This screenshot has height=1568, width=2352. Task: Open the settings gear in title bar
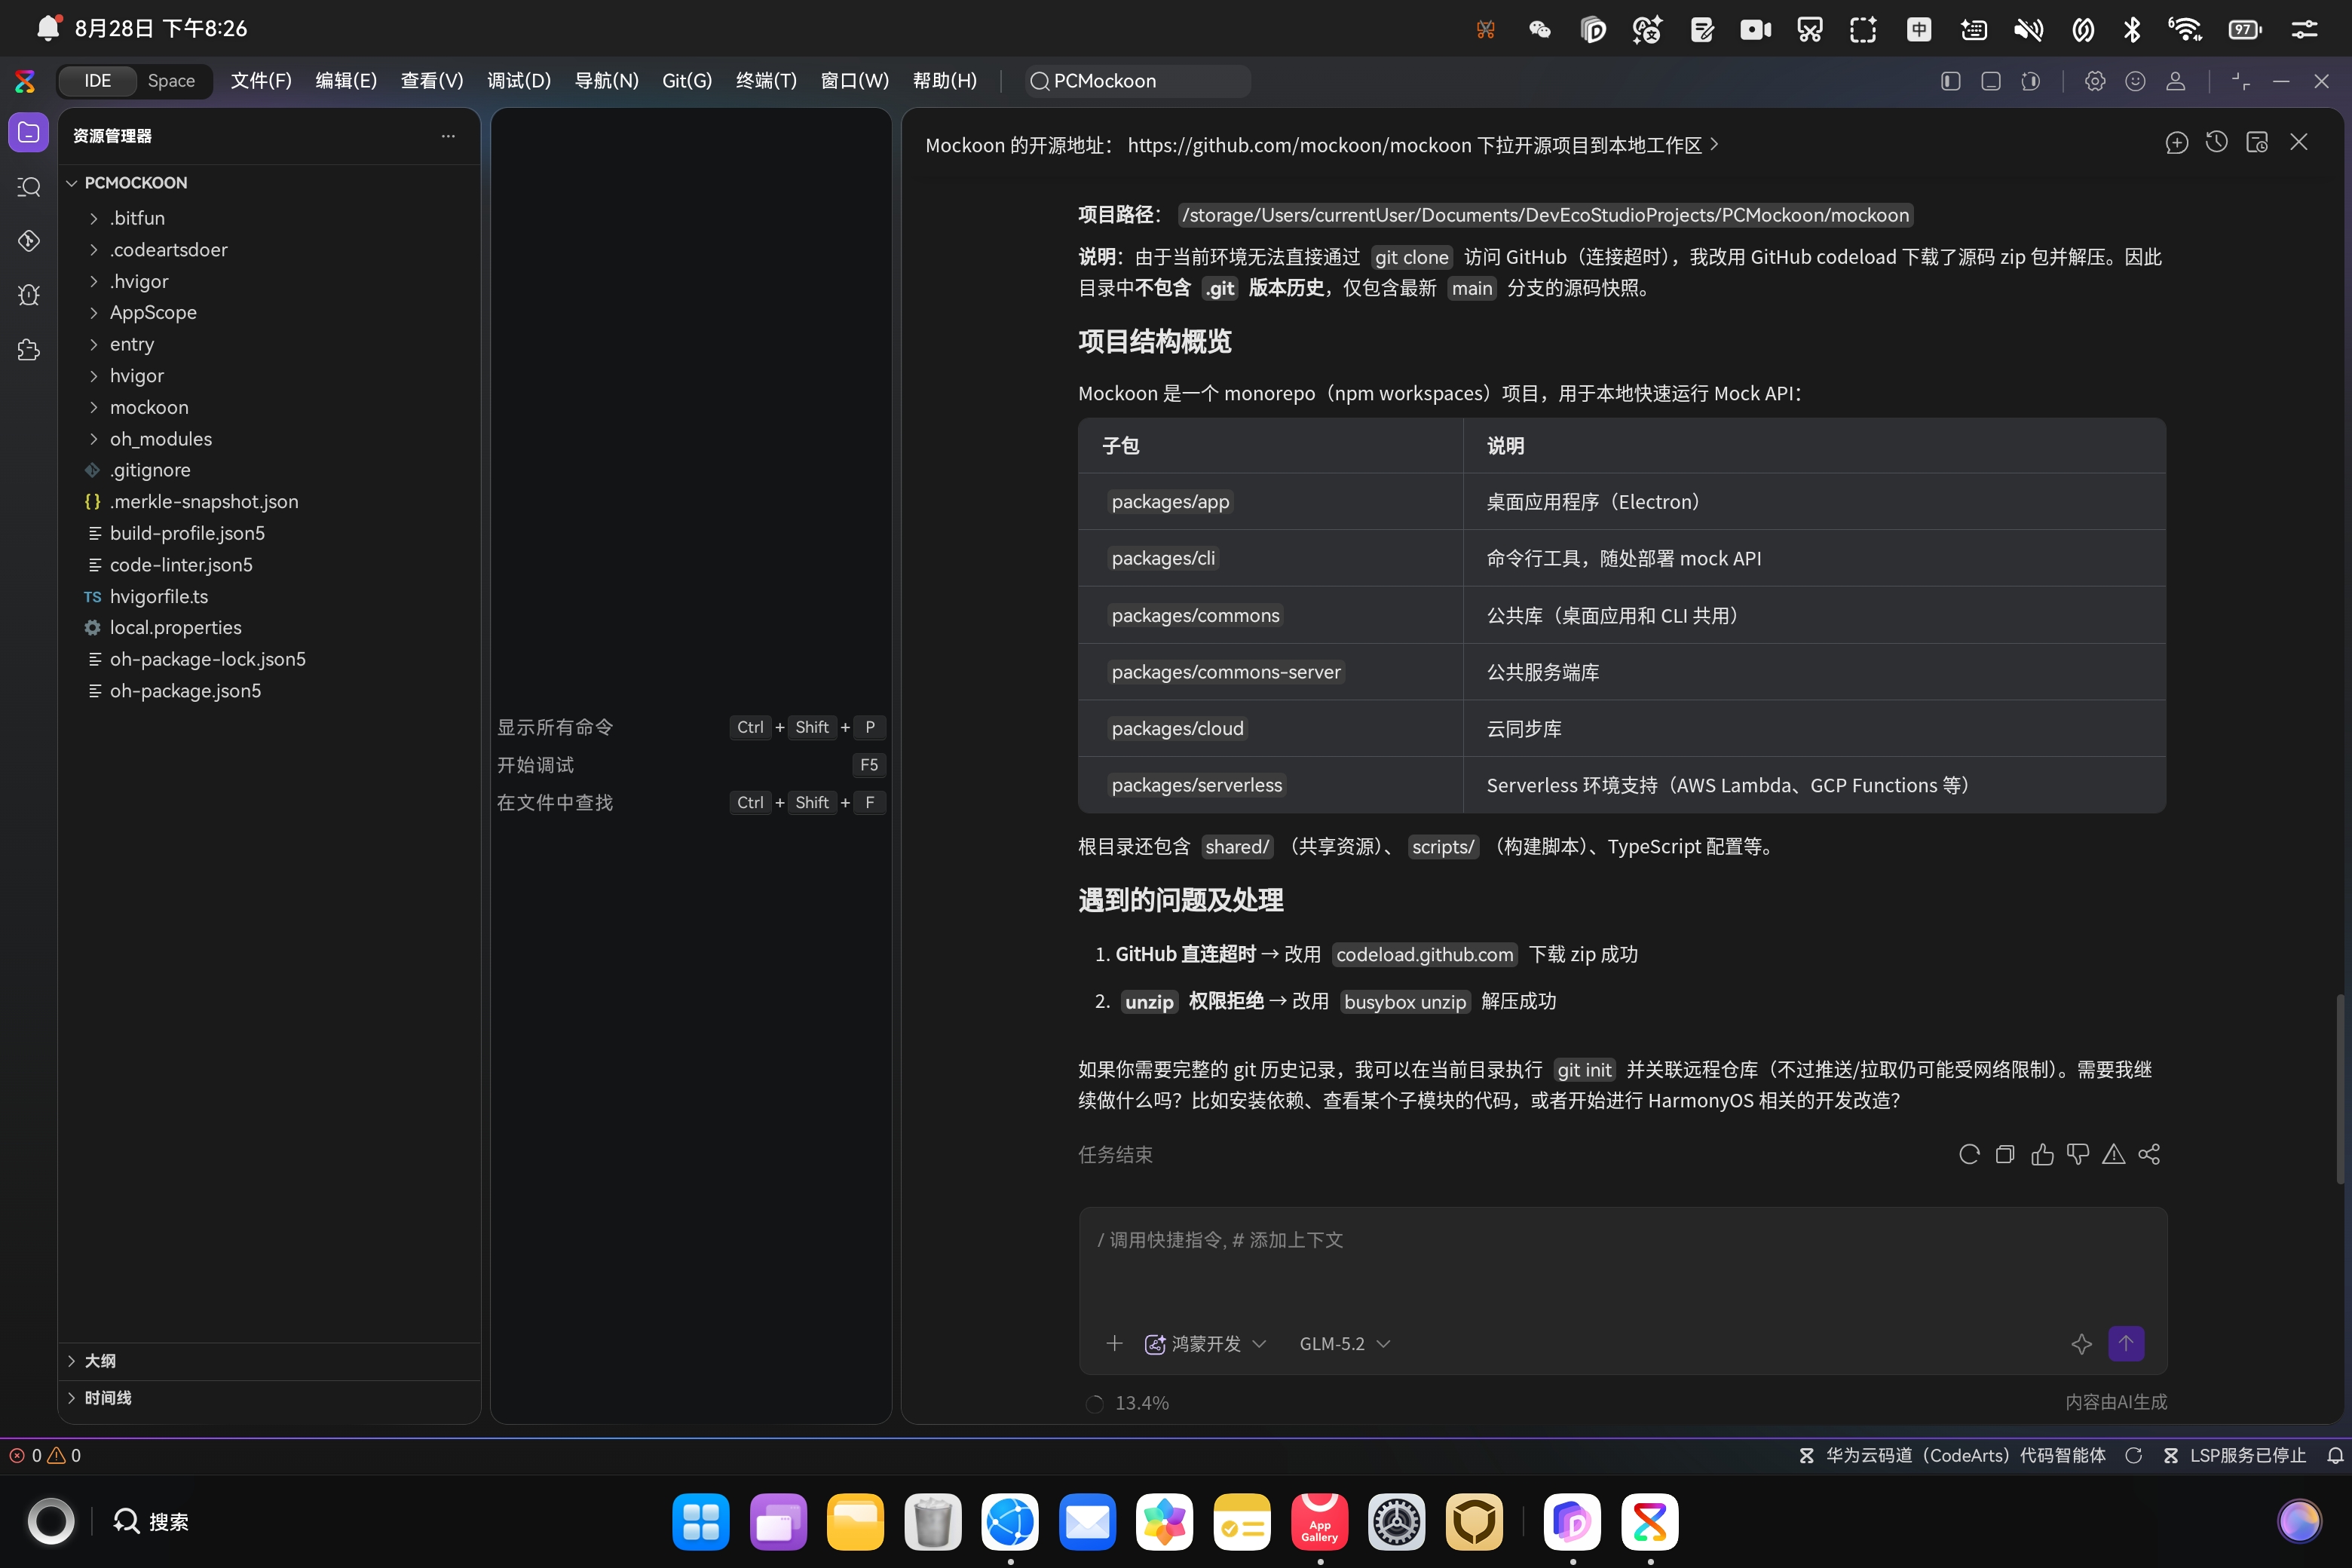pyautogui.click(x=2095, y=81)
